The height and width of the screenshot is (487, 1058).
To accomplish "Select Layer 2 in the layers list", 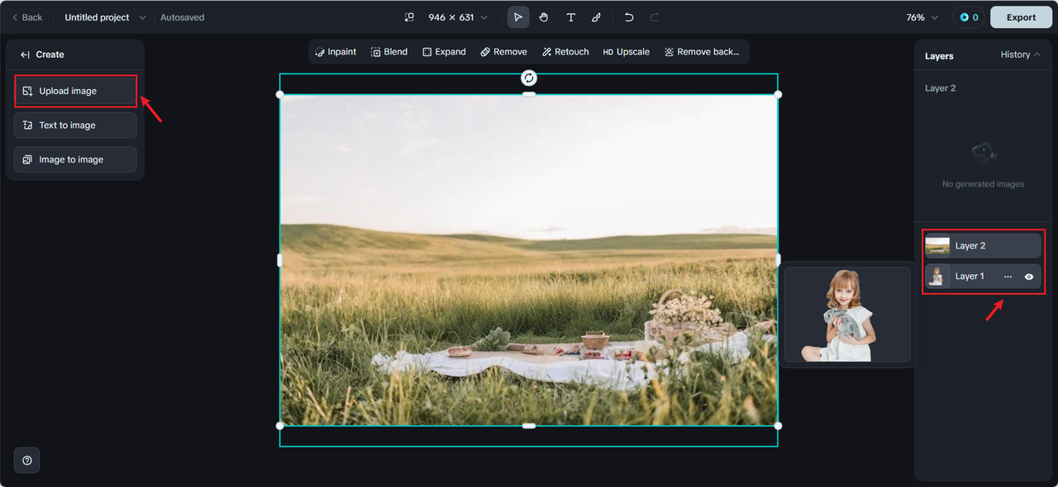I will 983,245.
